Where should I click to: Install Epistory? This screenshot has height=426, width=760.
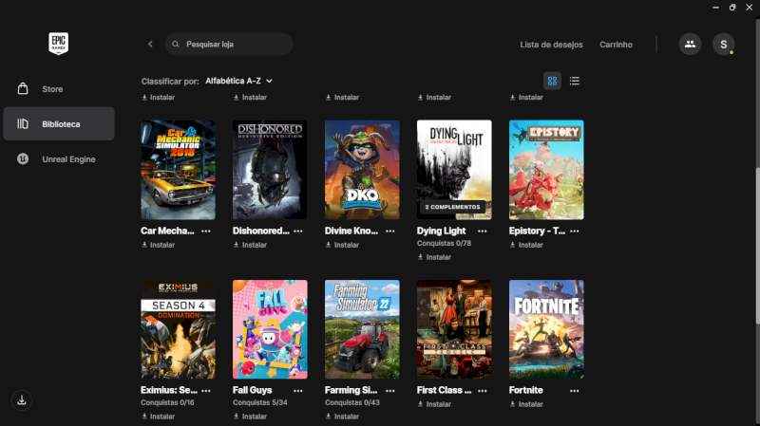pos(526,245)
